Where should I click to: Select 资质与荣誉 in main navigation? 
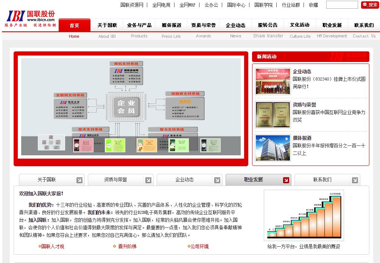click(203, 25)
